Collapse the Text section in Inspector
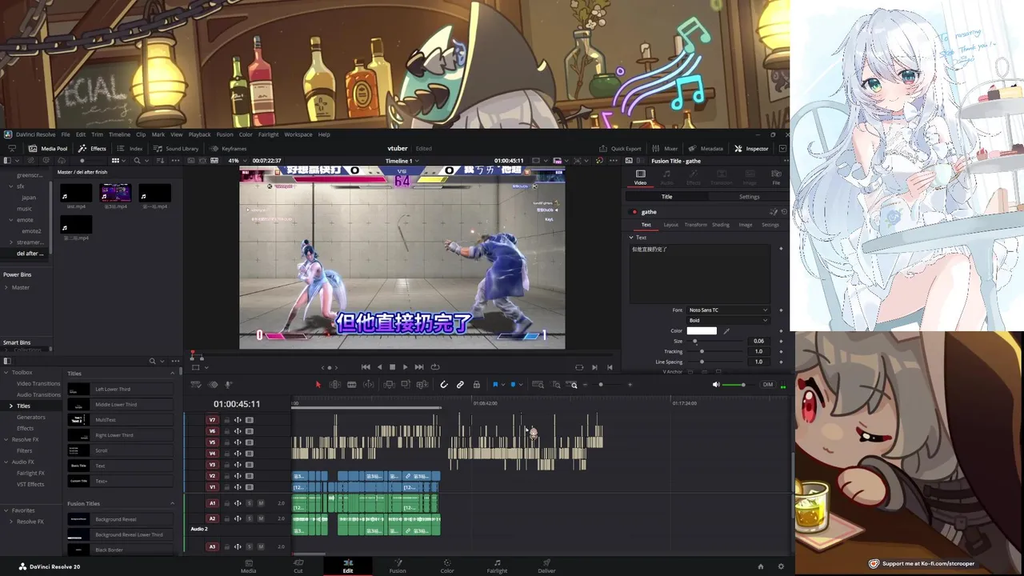Viewport: 1024px width, 576px height. coord(631,238)
